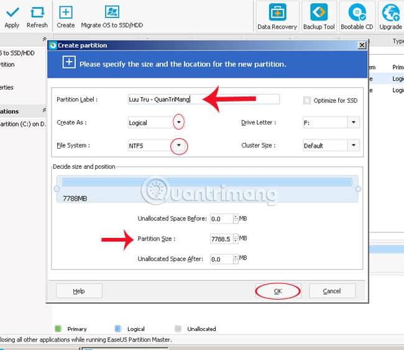Image resolution: width=404 pixels, height=350 pixels.
Task: Open the Backup Tool icon
Action: 319,12
